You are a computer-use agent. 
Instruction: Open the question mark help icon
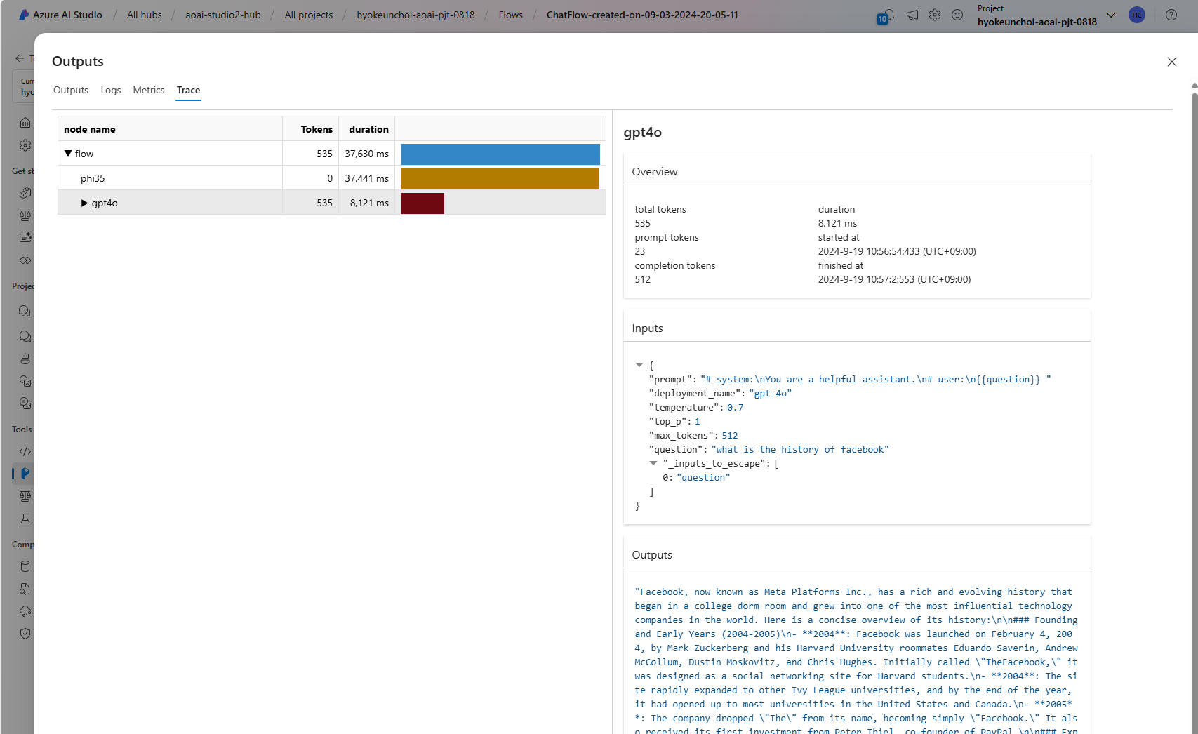coord(1171,15)
